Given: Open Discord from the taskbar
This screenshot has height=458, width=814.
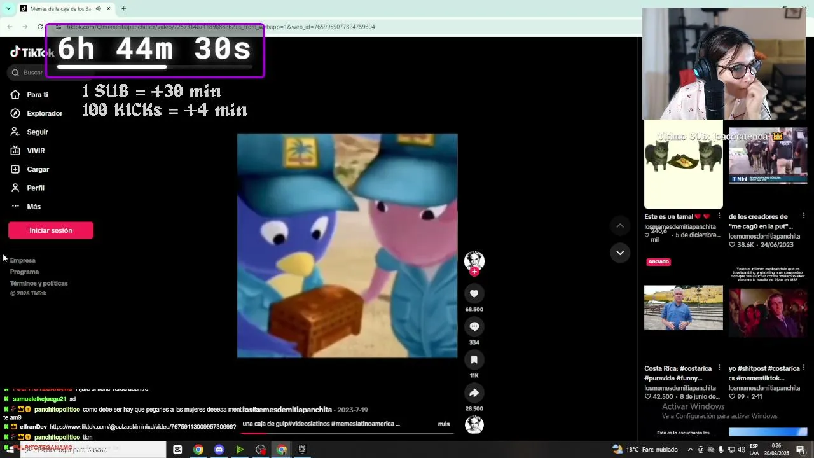Looking at the screenshot, I should coord(219,450).
